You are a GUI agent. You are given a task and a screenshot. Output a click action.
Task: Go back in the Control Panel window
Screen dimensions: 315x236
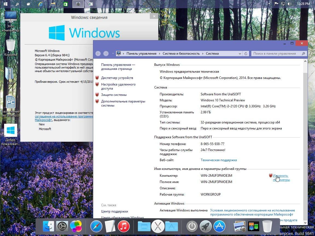98,54
